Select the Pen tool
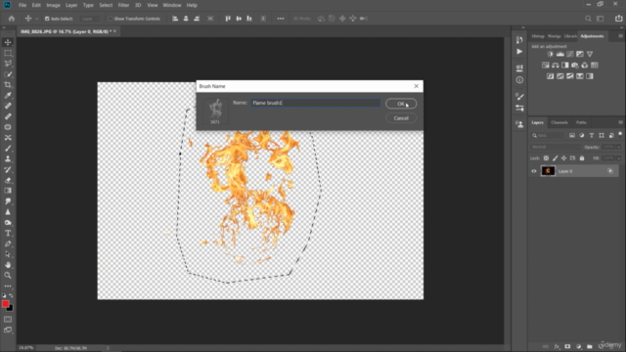 [8, 243]
